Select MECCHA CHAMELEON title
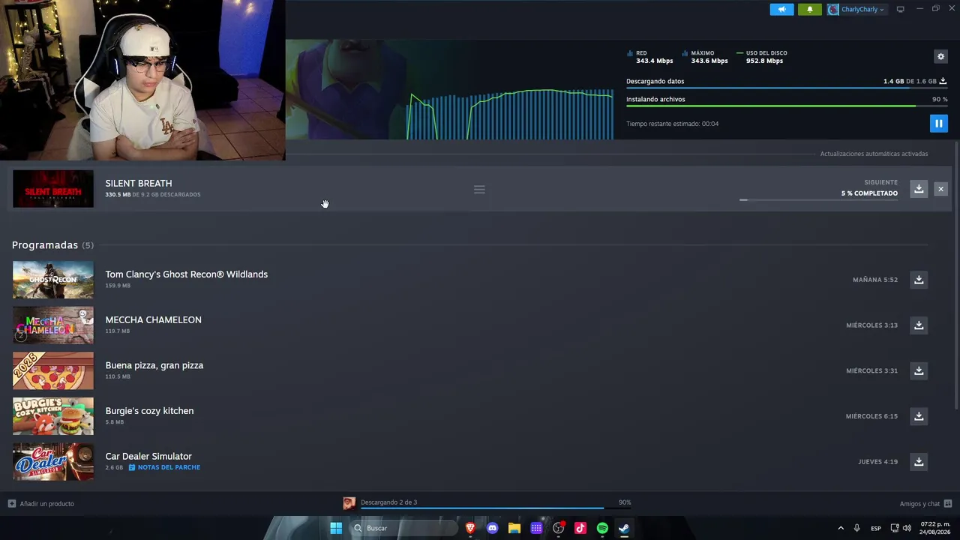 tap(154, 319)
